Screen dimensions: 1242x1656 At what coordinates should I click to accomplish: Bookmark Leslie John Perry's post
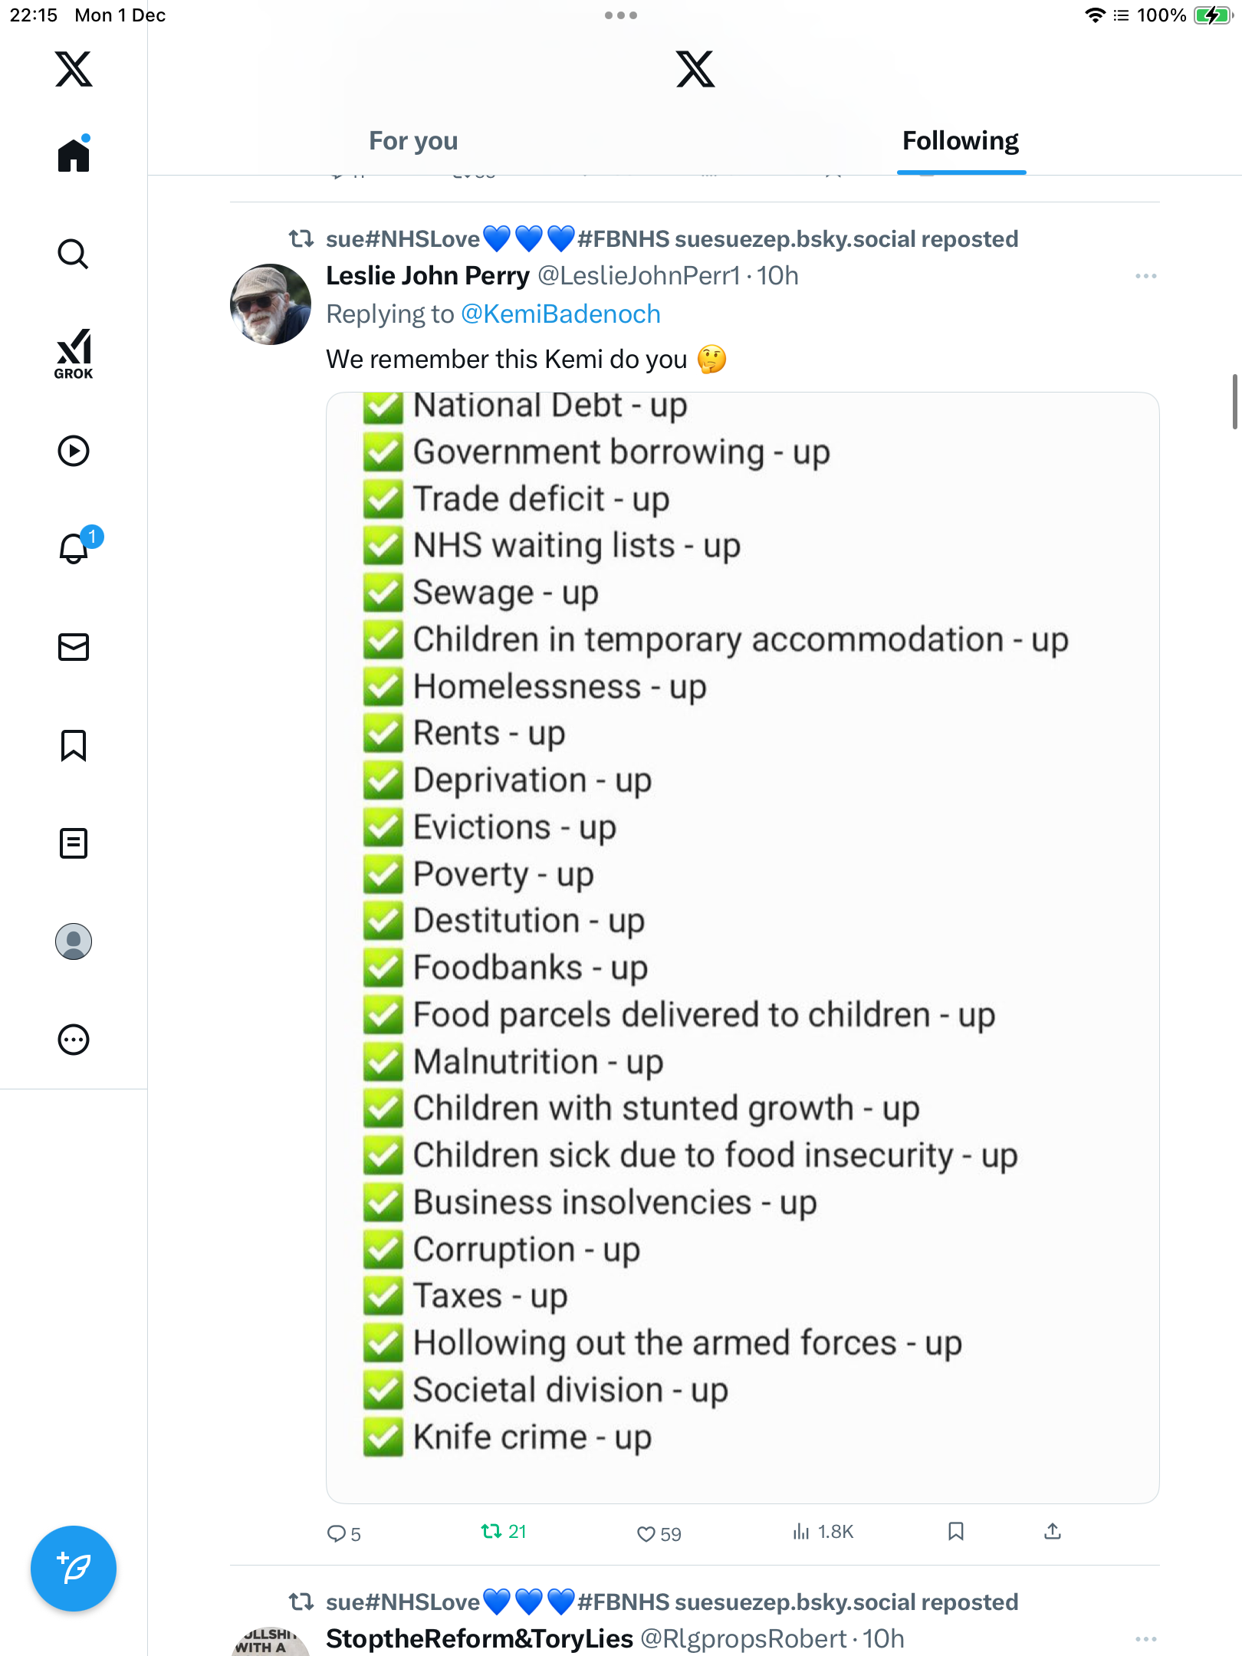coord(955,1532)
